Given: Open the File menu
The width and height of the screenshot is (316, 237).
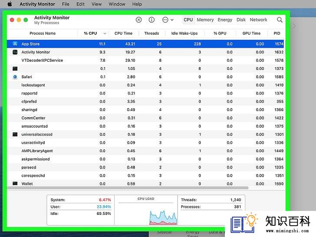Looking at the screenshot, I should click(x=66, y=4).
